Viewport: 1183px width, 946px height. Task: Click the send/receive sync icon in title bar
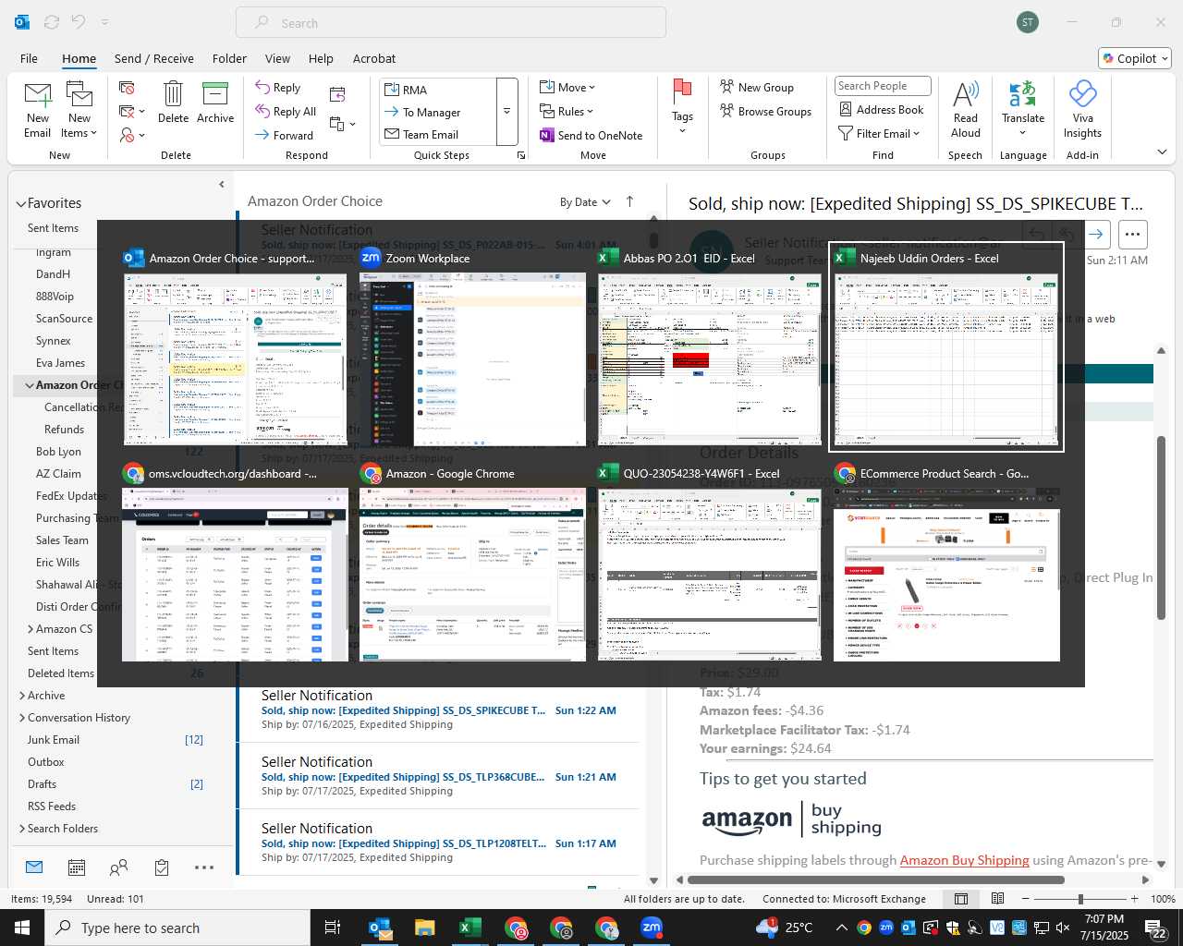tap(52, 22)
